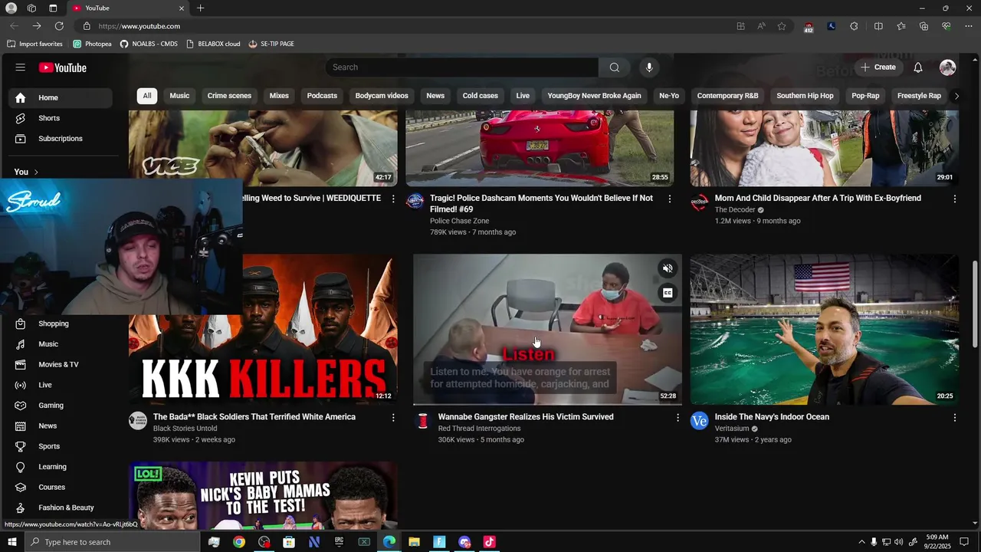Screen dimensions: 981x552
Task: Open Black Stories Untold channel link
Action: [185, 429]
